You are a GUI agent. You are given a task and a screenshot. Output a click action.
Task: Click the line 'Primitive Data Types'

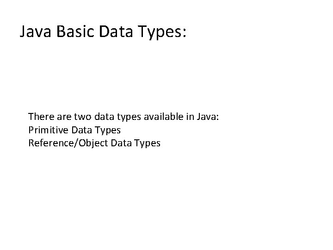(74, 130)
